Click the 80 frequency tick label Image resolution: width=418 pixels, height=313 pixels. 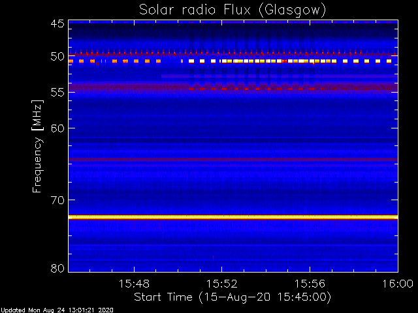[x=57, y=268]
